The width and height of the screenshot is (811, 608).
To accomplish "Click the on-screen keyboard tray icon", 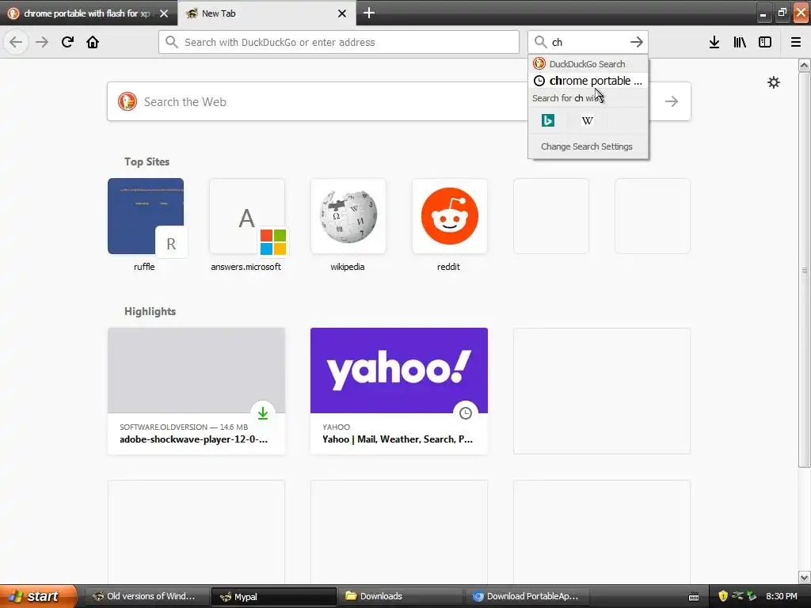I will pos(694,597).
